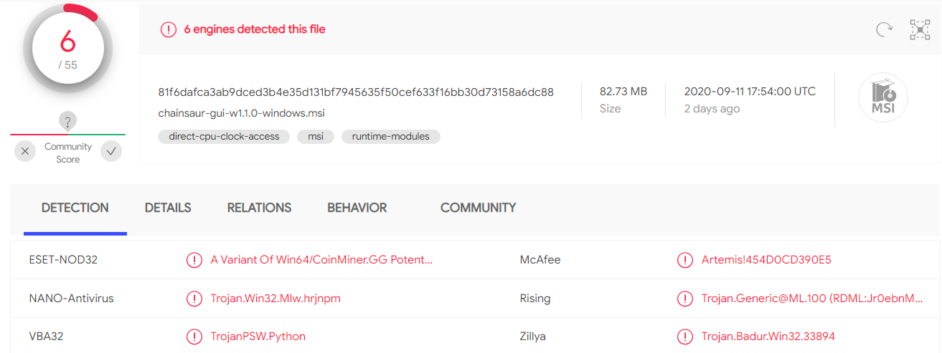Screen dimensions: 942x353
Task: Open the COMMUNITY tab
Action: point(478,208)
